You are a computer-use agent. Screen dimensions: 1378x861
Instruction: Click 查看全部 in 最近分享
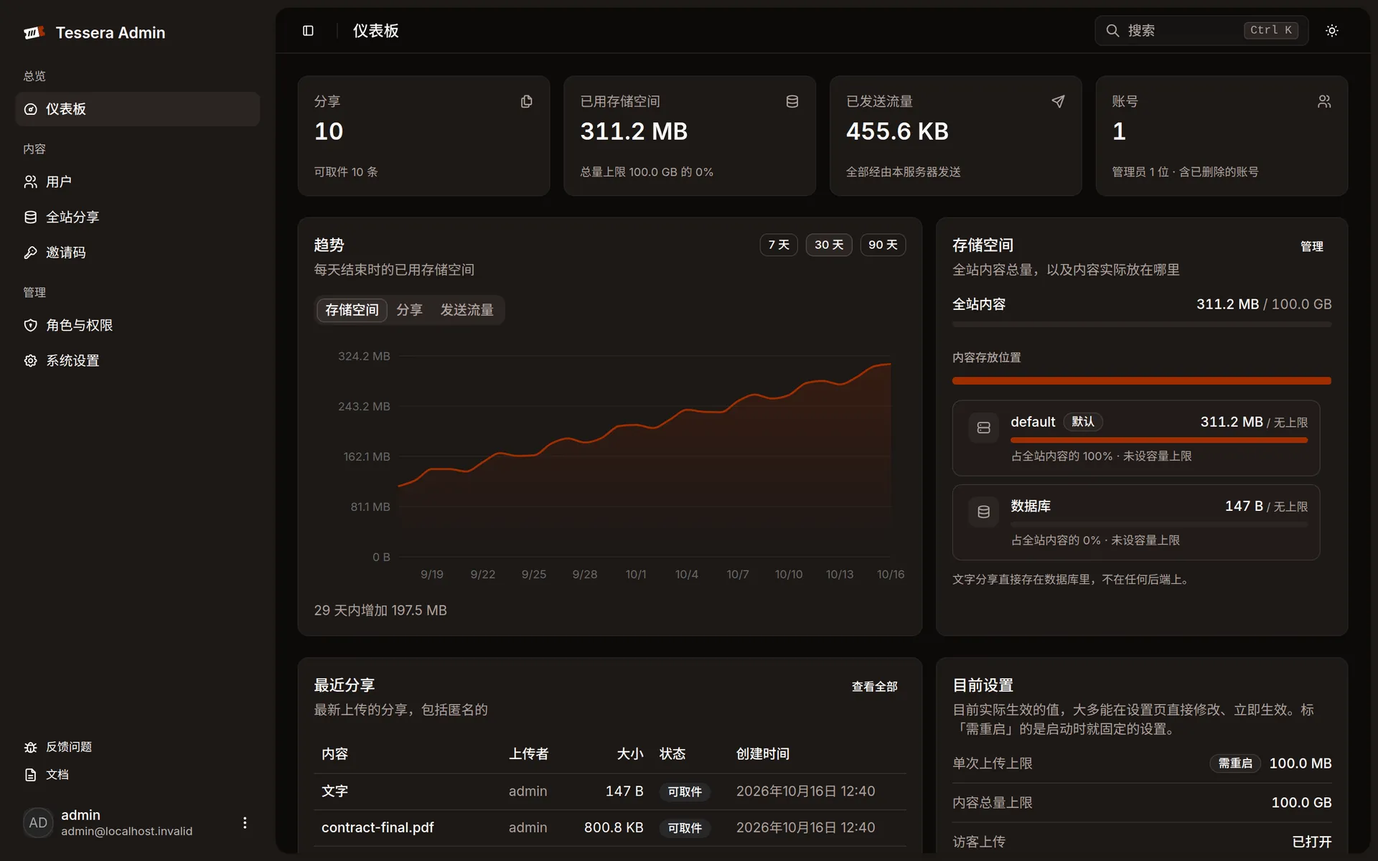(874, 687)
